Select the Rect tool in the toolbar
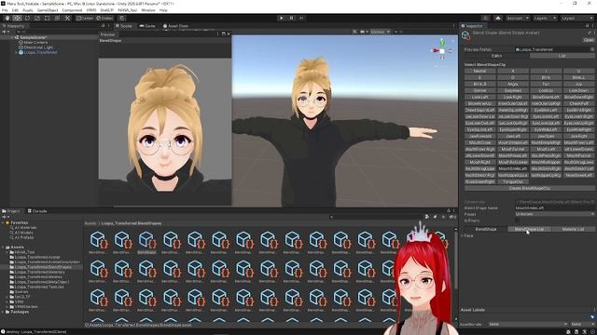Screen dimensions: 597x335 (x=48, y=18)
